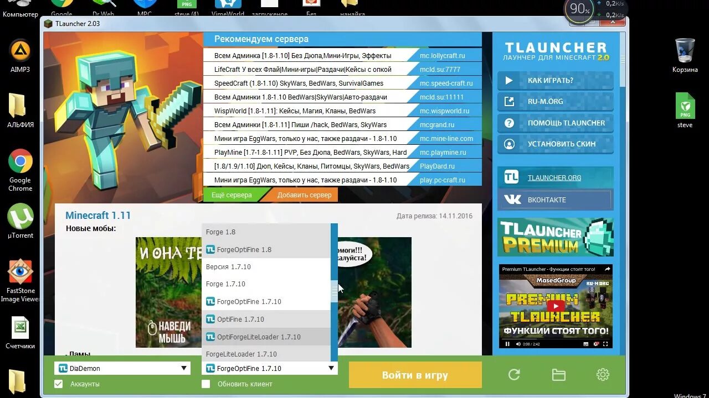The width and height of the screenshot is (709, 398).
Task: Click the play icon beside Как играть
Action: tap(509, 81)
